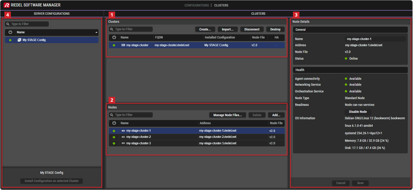Open the CONFIGURATIONS tab
413x190 pixels.
(x=197, y=5)
